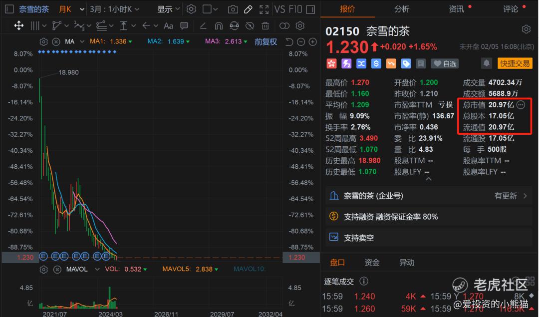Toggle the drawing pencil tool

248,9
